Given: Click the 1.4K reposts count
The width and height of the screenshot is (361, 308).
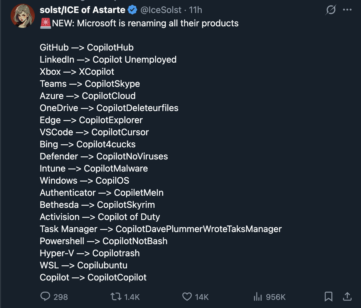Looking at the screenshot, I should pyautogui.click(x=132, y=297).
